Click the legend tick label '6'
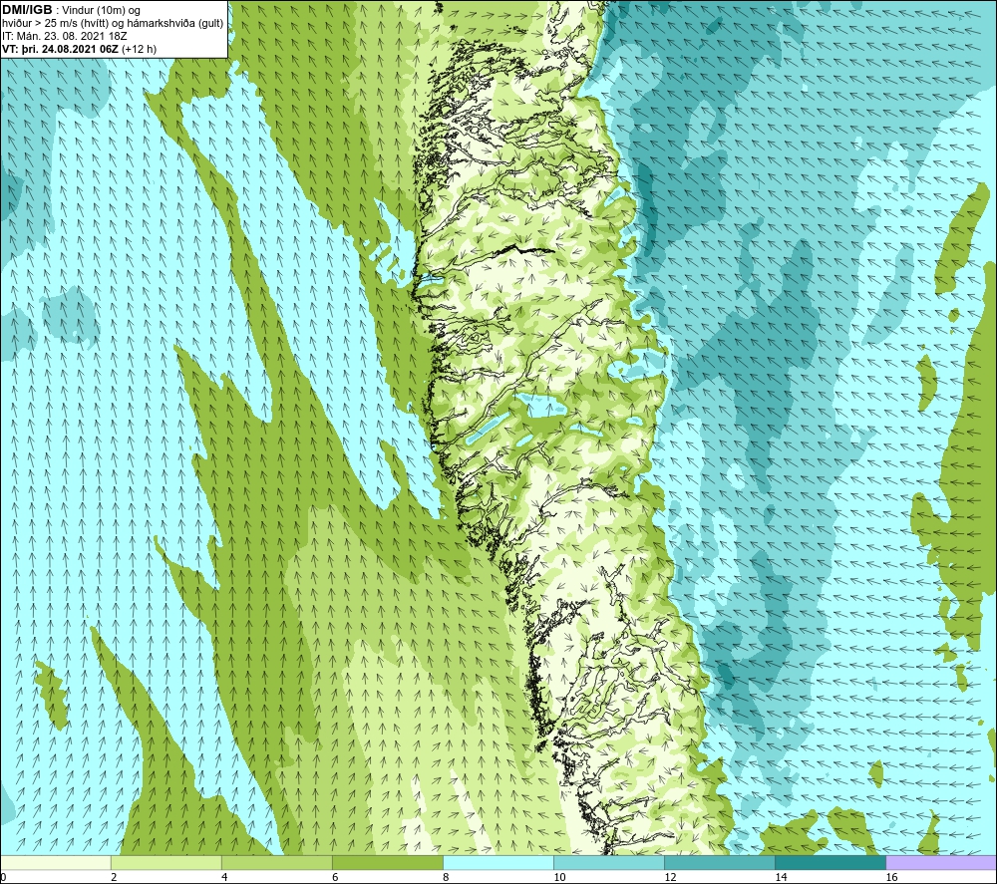 [x=335, y=878]
